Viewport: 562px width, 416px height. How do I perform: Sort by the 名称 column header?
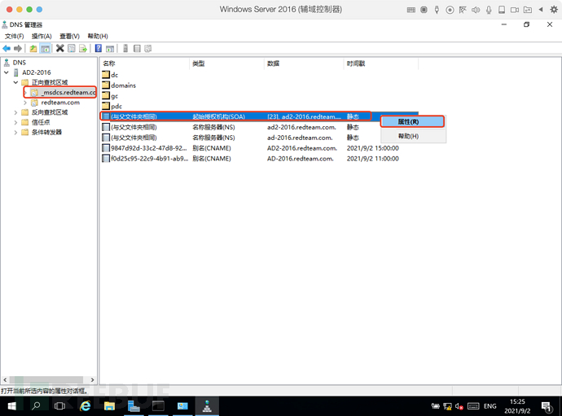click(144, 63)
